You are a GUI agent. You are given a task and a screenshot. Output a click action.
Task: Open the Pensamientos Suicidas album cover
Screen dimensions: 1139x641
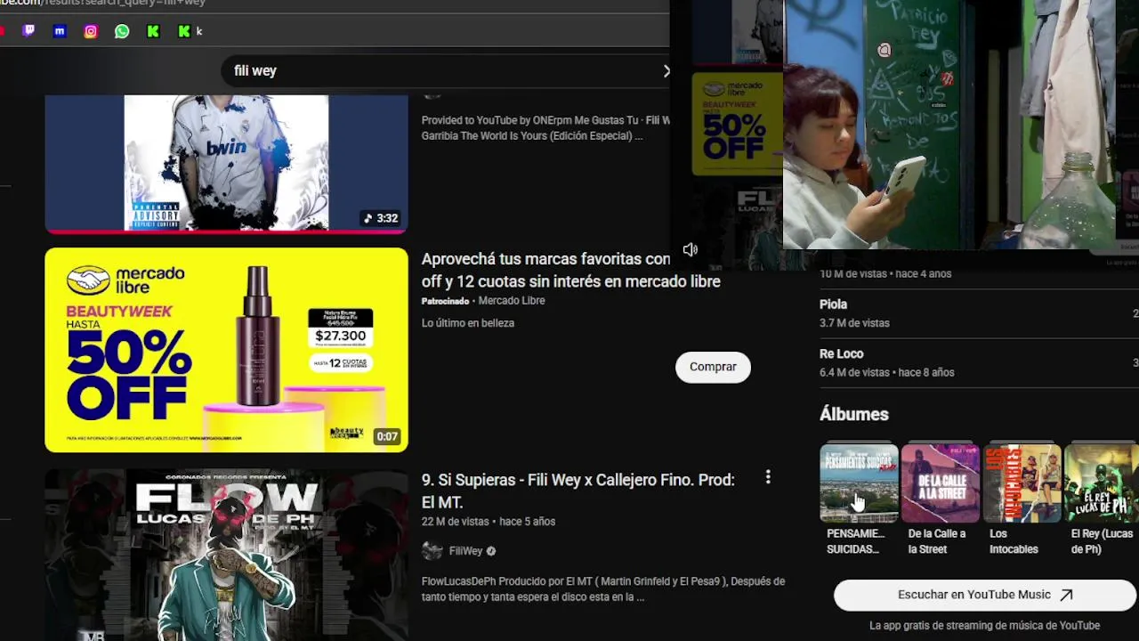pyautogui.click(x=859, y=482)
